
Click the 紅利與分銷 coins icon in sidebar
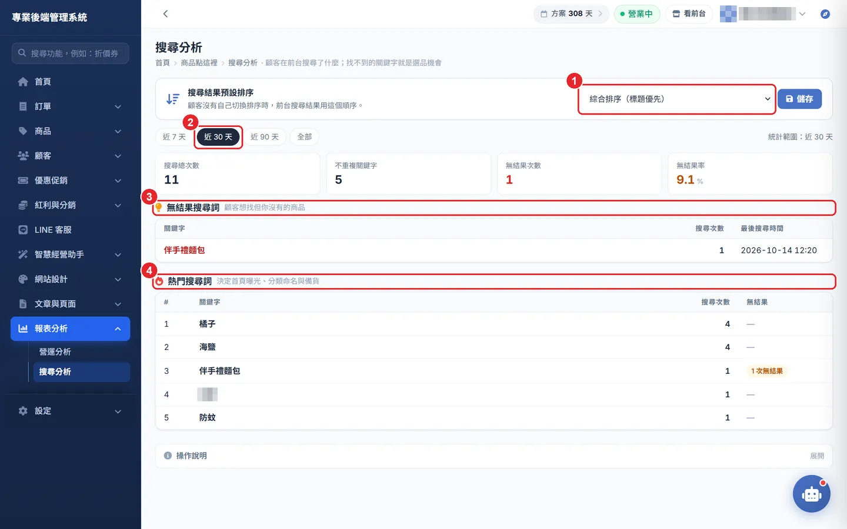coord(23,205)
